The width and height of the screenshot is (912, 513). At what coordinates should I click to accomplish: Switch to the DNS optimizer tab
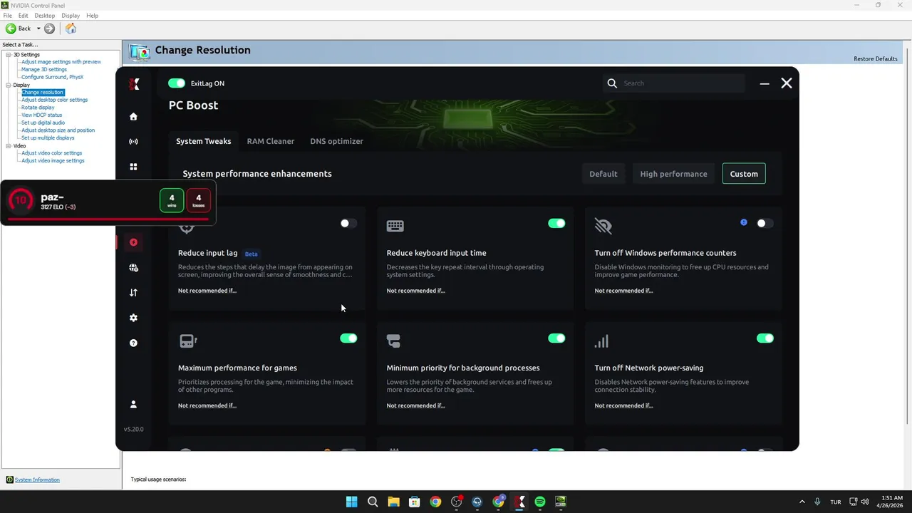pos(336,141)
